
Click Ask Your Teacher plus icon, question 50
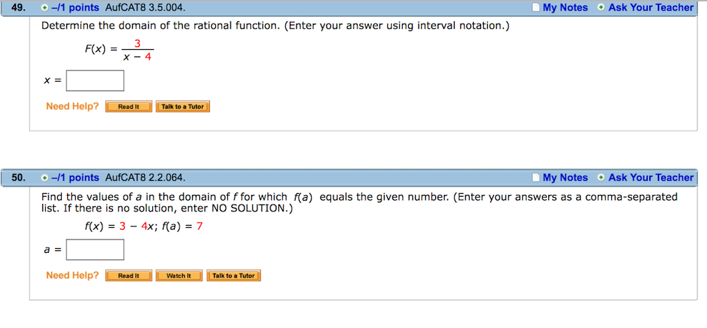(x=601, y=178)
